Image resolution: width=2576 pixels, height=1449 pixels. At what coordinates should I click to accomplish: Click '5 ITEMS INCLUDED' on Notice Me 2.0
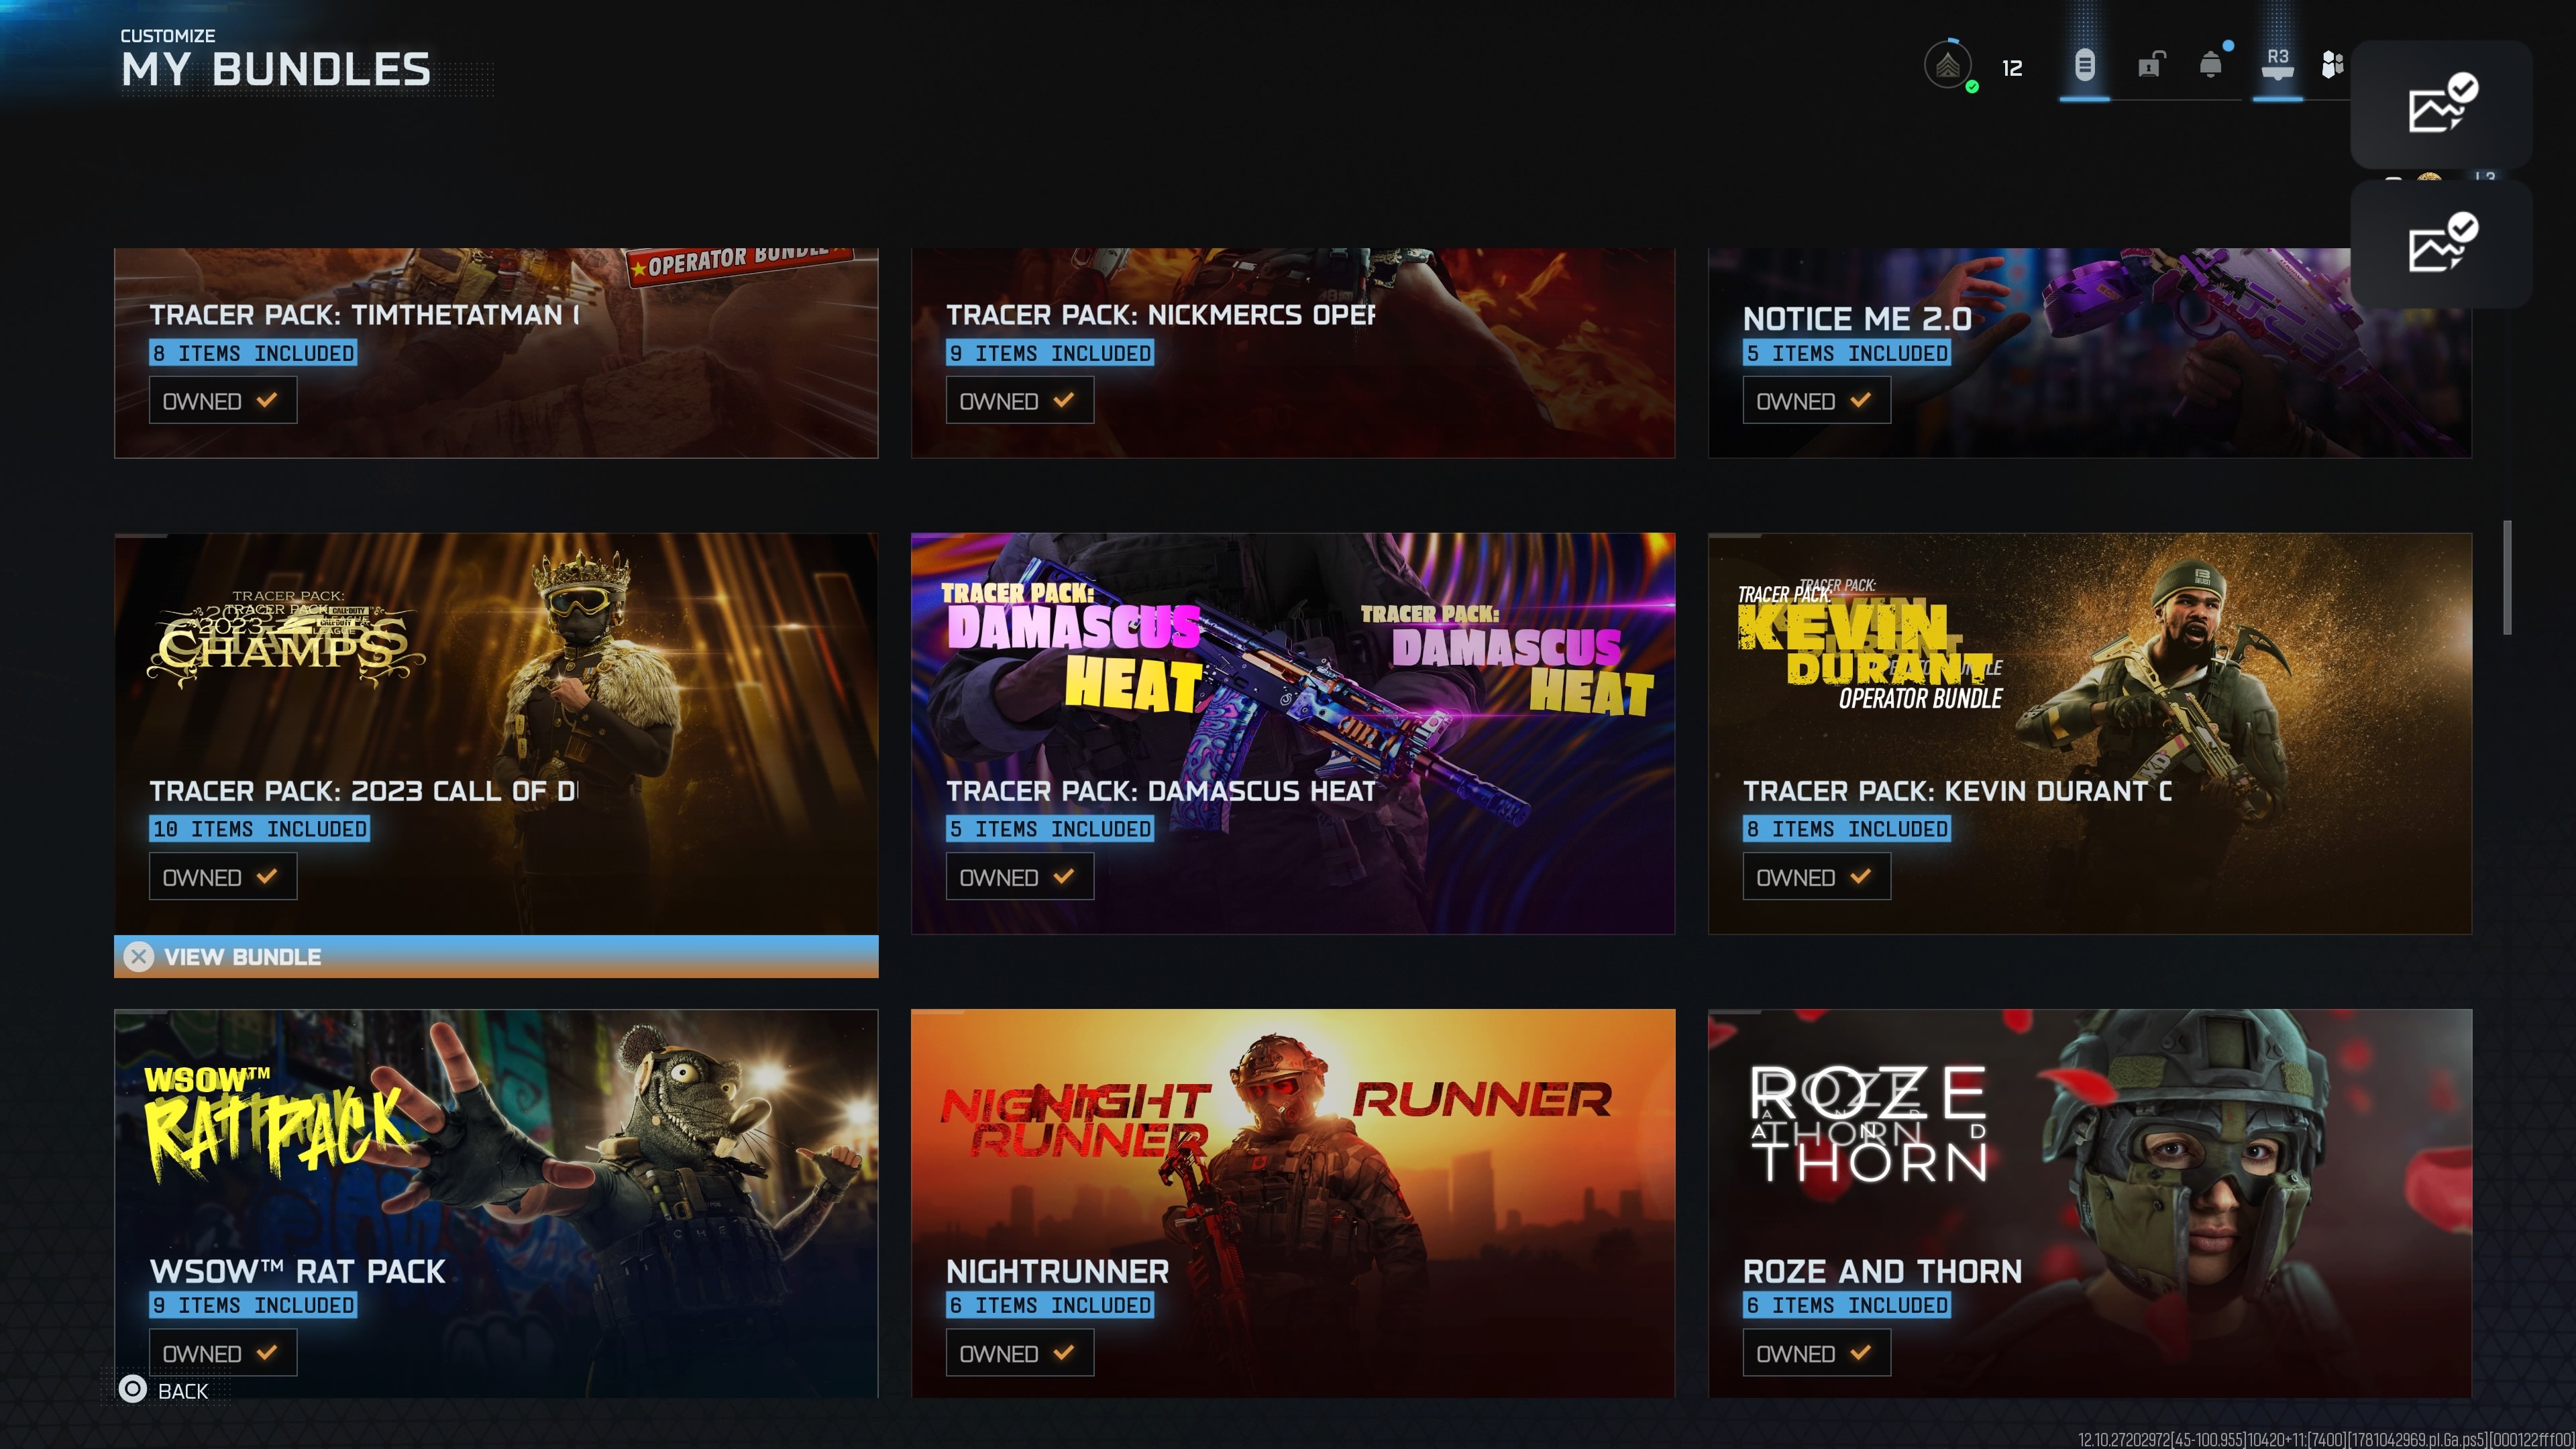[1847, 353]
